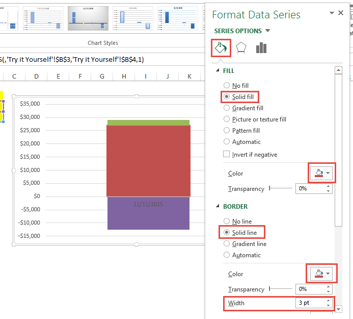The width and height of the screenshot is (353, 319).
Task: Increase border Width with up spinner
Action: coord(328,301)
